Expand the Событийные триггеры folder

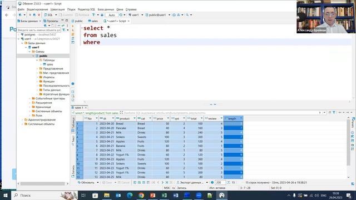[x=29, y=98]
